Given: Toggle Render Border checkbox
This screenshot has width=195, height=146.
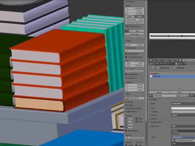Looking at the screenshot, I should [x=126, y=74].
